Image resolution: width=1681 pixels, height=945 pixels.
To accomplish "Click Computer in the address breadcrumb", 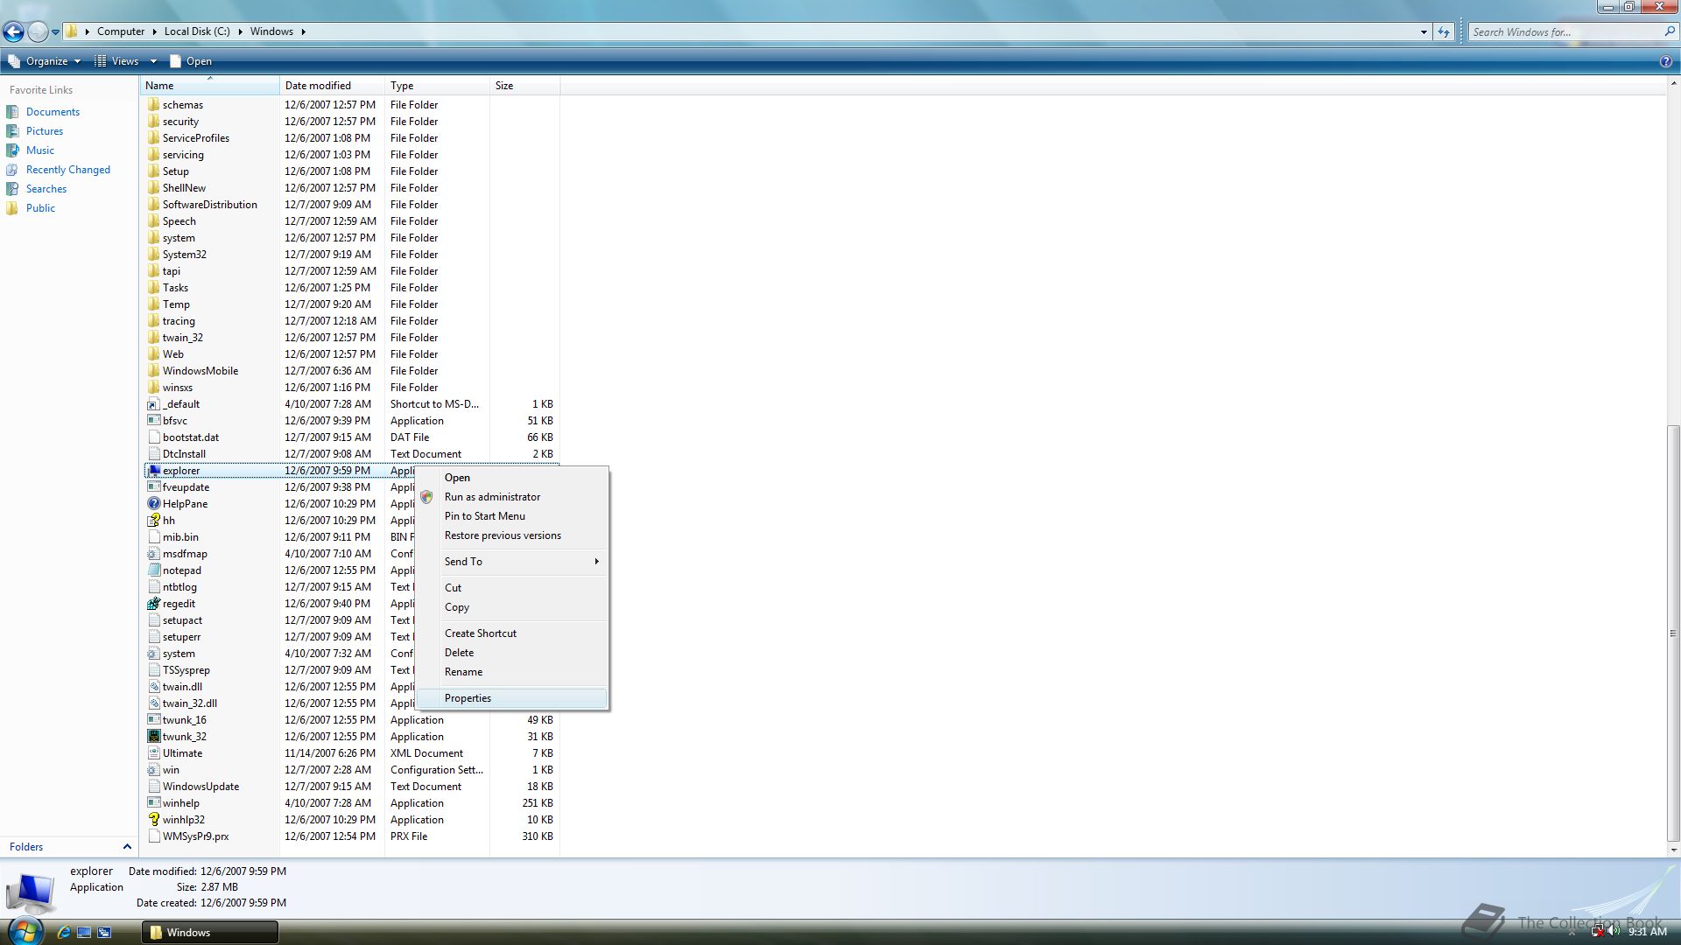I will pos(121,31).
